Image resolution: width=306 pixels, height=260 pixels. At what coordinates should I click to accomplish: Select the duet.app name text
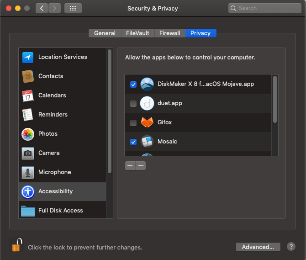tap(170, 103)
